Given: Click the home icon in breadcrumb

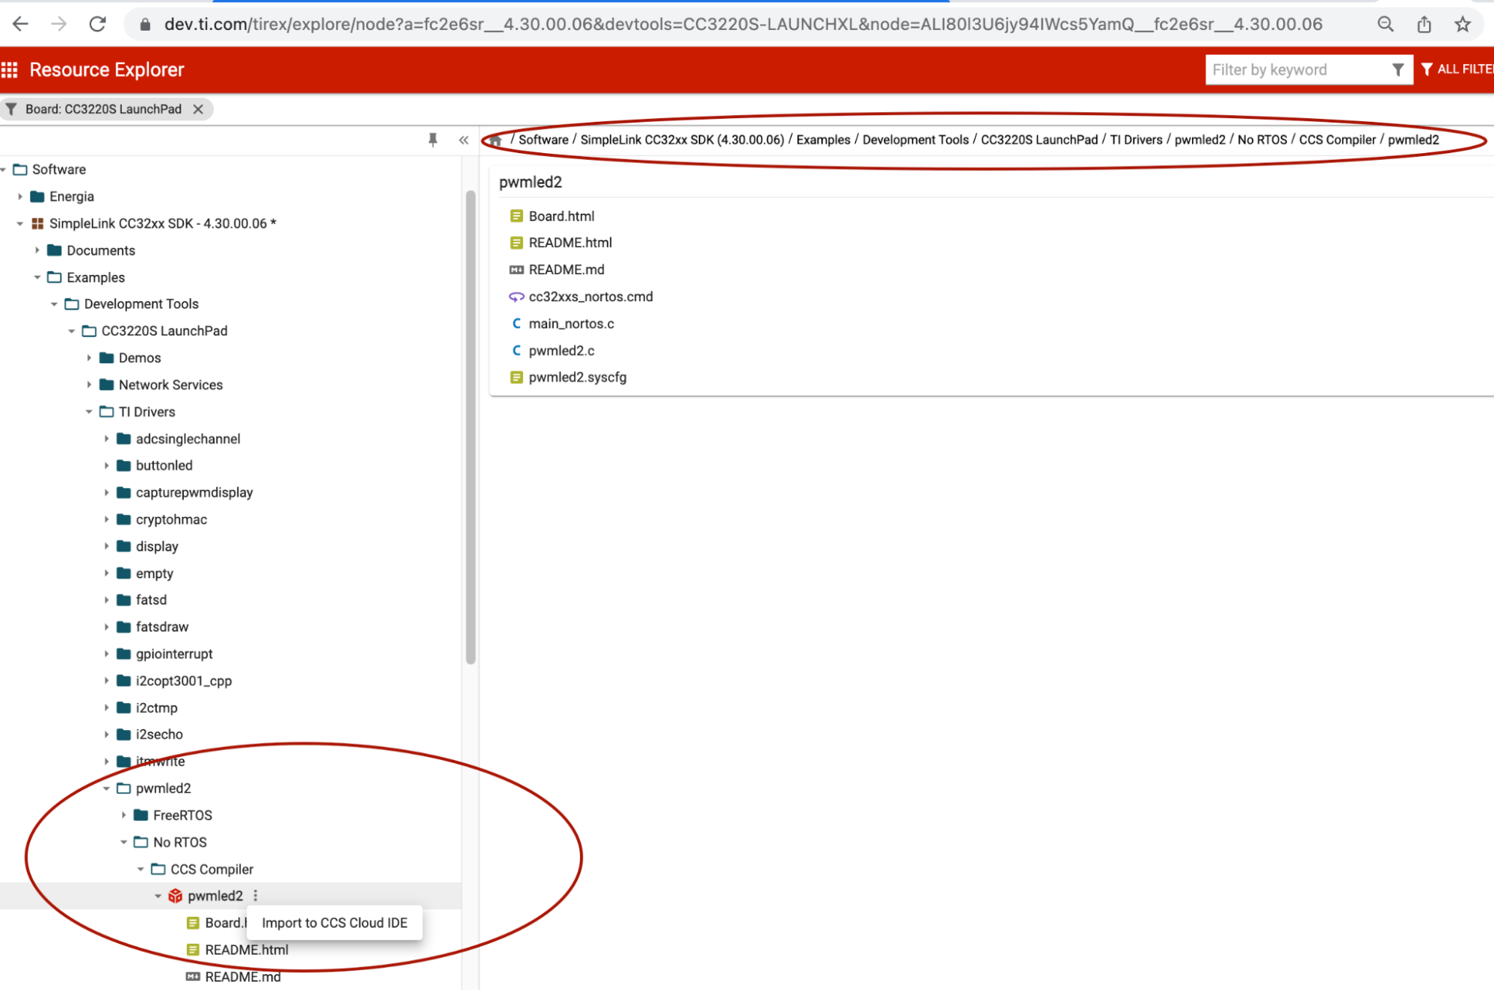Looking at the screenshot, I should pos(496,140).
